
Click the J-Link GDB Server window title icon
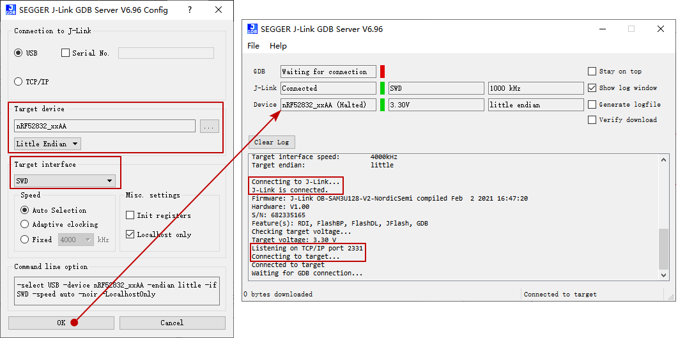(x=252, y=29)
